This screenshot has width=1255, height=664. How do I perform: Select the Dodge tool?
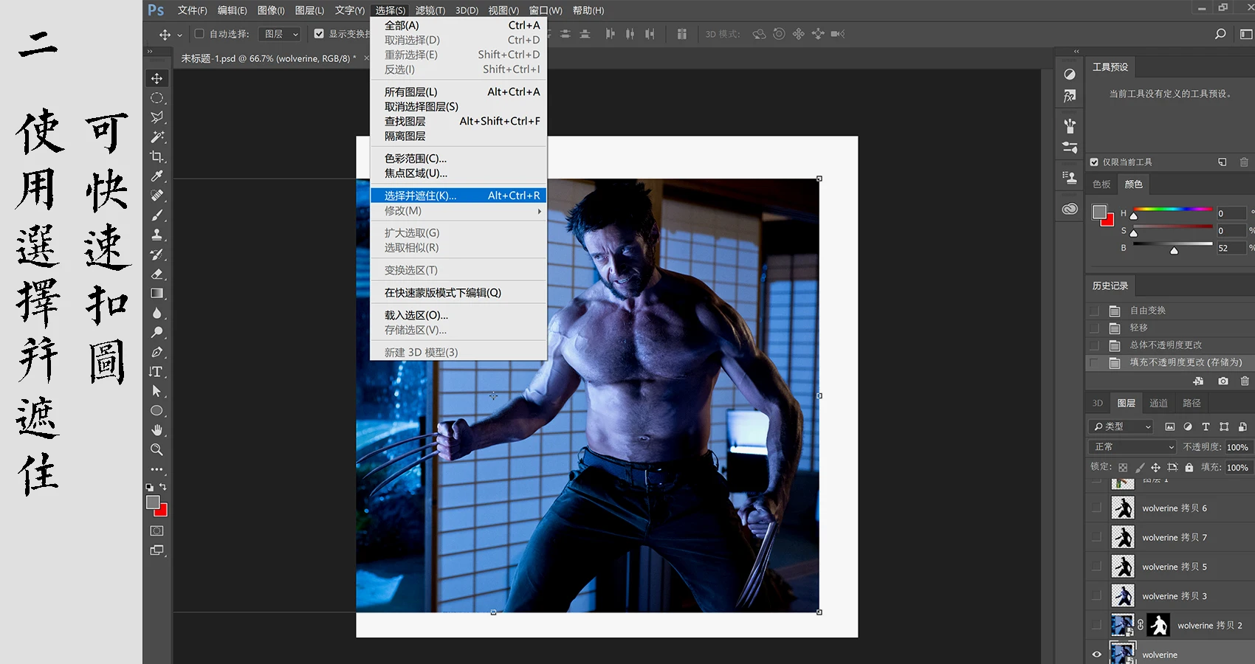click(157, 333)
